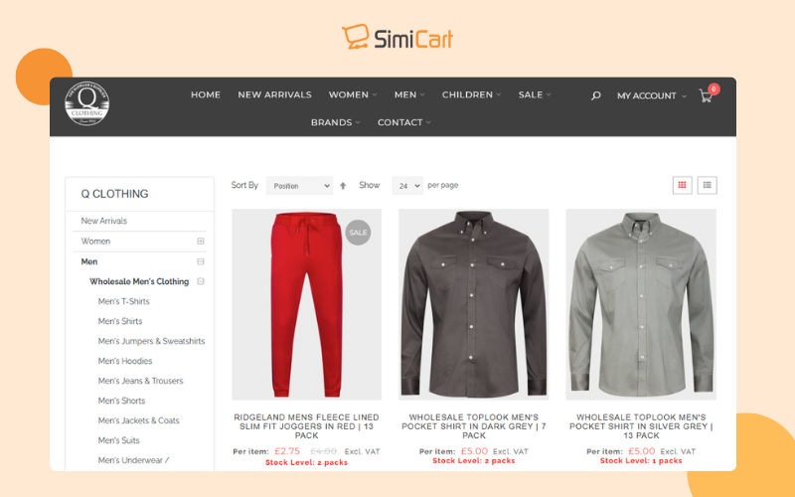Click SALE badge on red joggers

coord(358,233)
